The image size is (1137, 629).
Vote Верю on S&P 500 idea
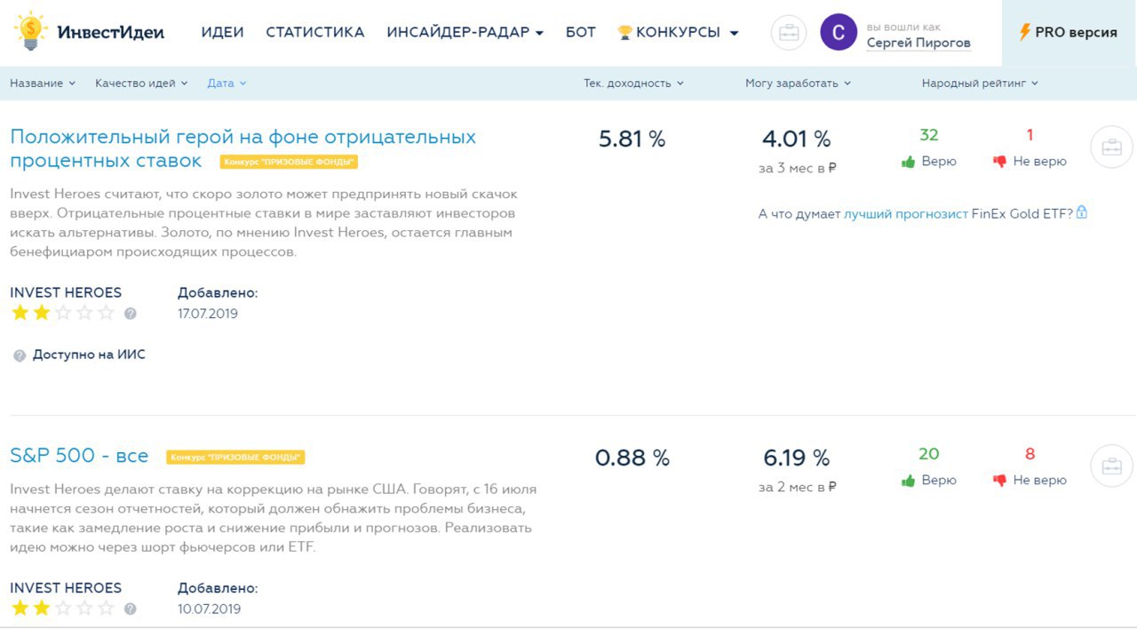929,481
